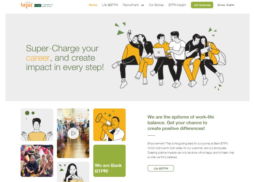This screenshot has width=255, height=182.
Task: Switch language to Bahasa
Action: click(221, 5)
